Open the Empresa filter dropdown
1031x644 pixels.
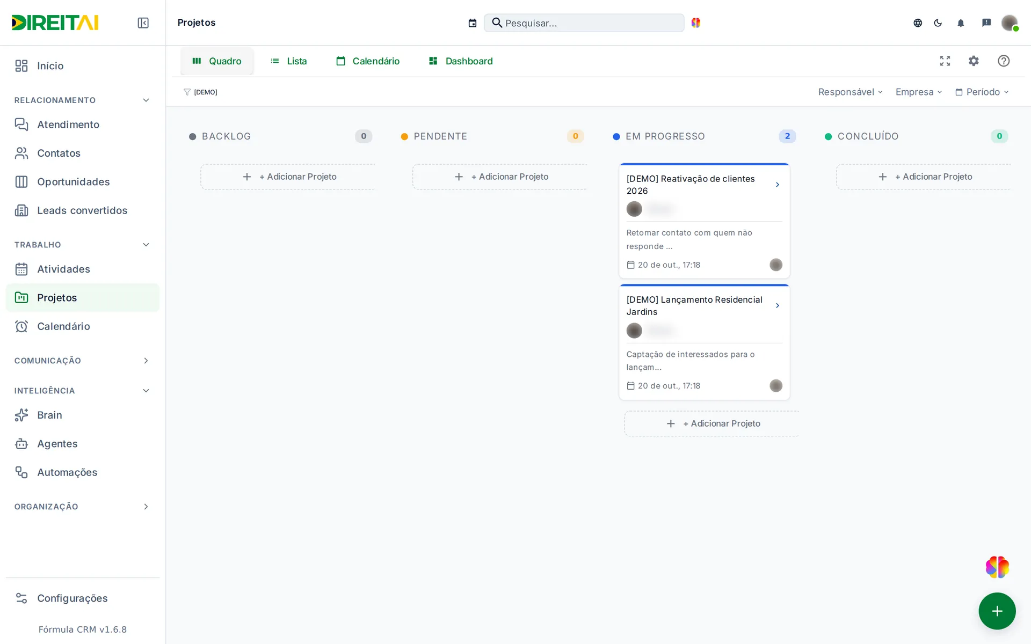pyautogui.click(x=918, y=92)
